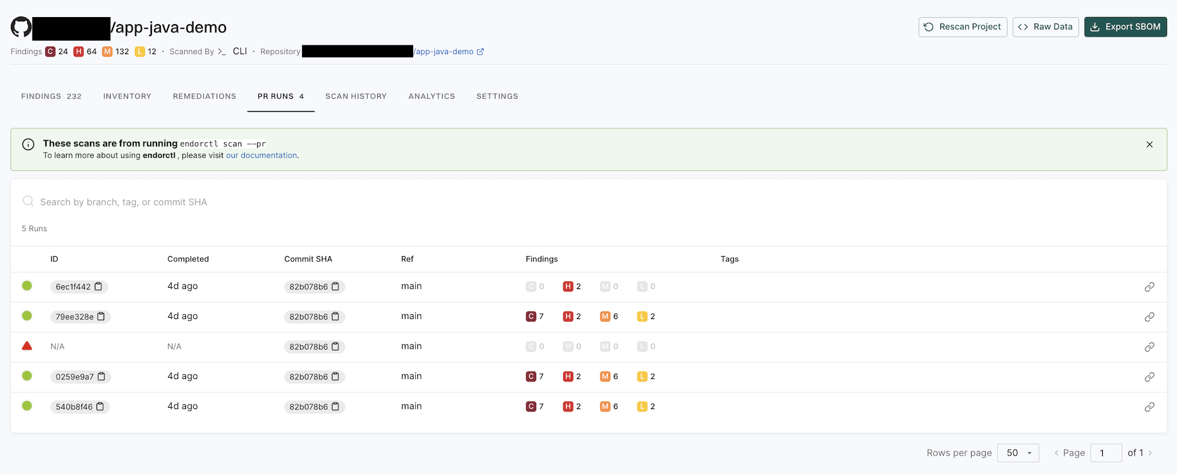Open the Rows per page dropdown
This screenshot has width=1177, height=475.
[1018, 453]
